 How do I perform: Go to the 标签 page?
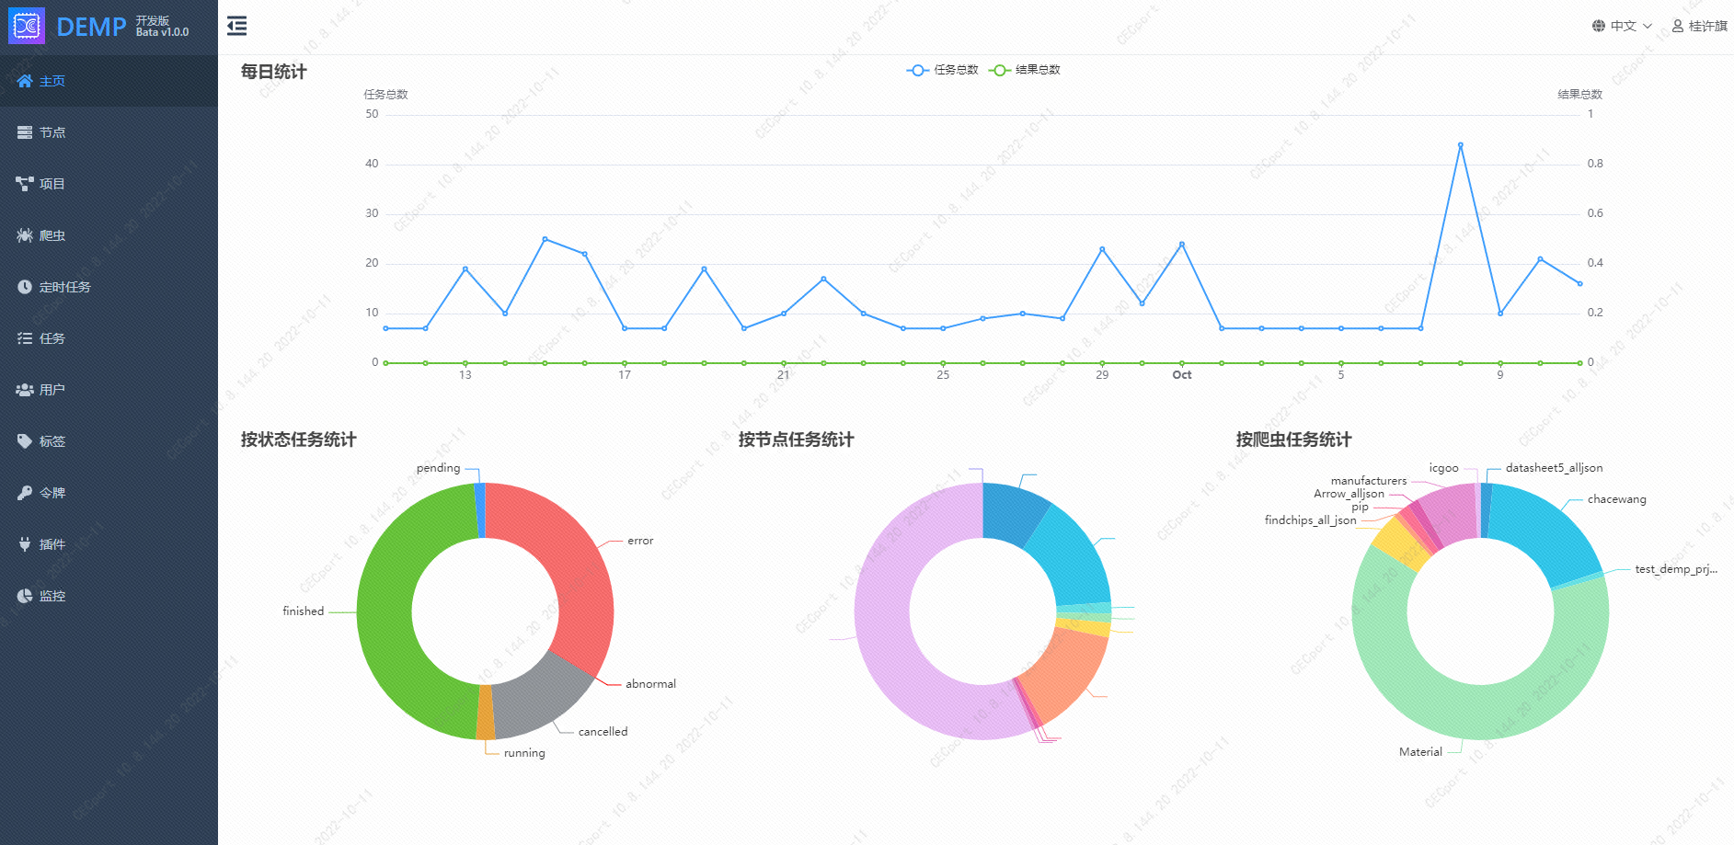click(x=109, y=441)
